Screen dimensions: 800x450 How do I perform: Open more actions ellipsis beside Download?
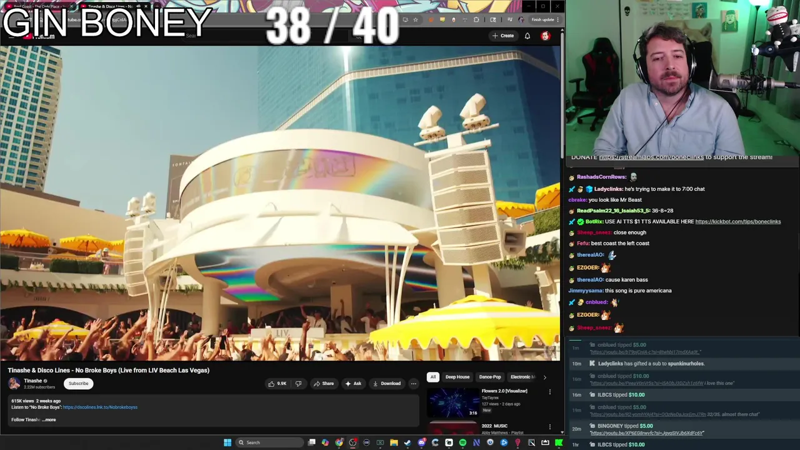[413, 384]
